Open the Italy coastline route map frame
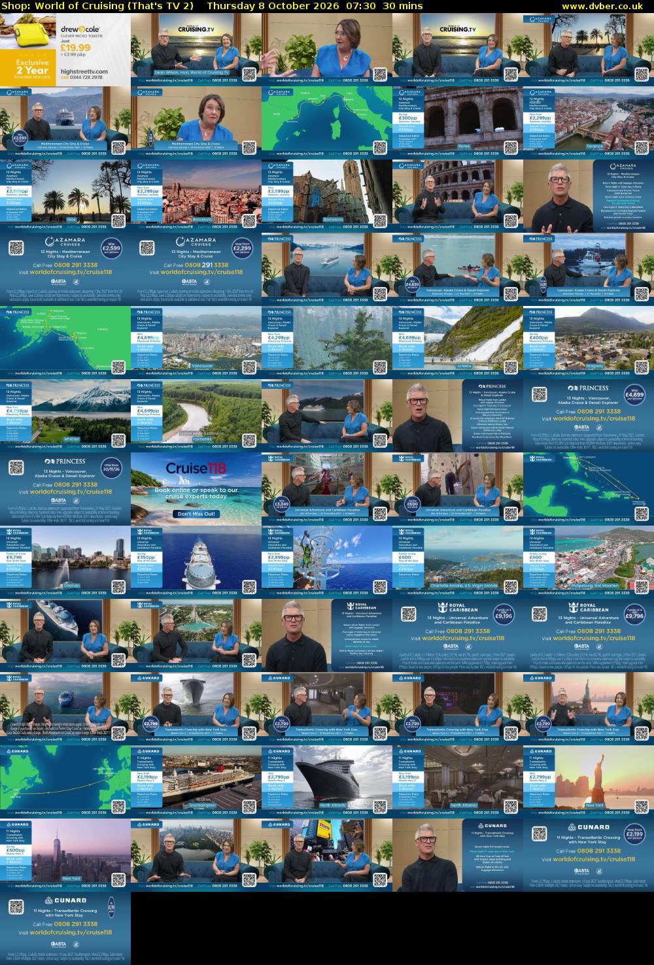This screenshot has height=965, width=654. click(327, 123)
